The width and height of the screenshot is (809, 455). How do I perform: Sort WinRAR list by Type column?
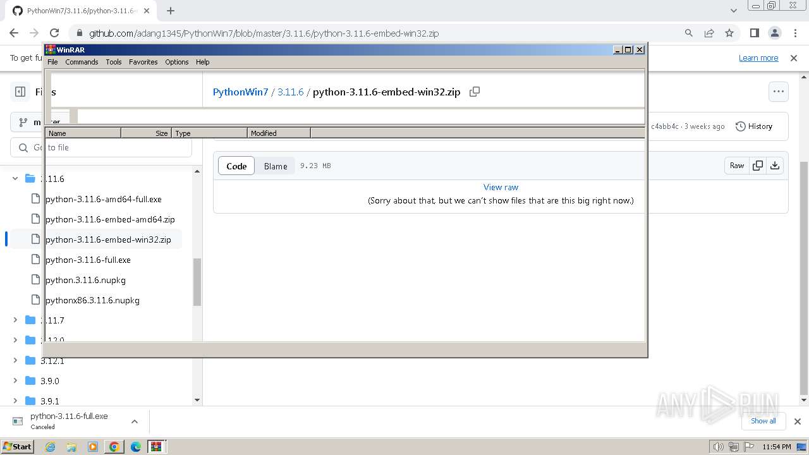click(209, 133)
